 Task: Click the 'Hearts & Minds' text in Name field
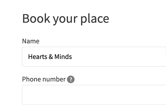[x=50, y=57]
